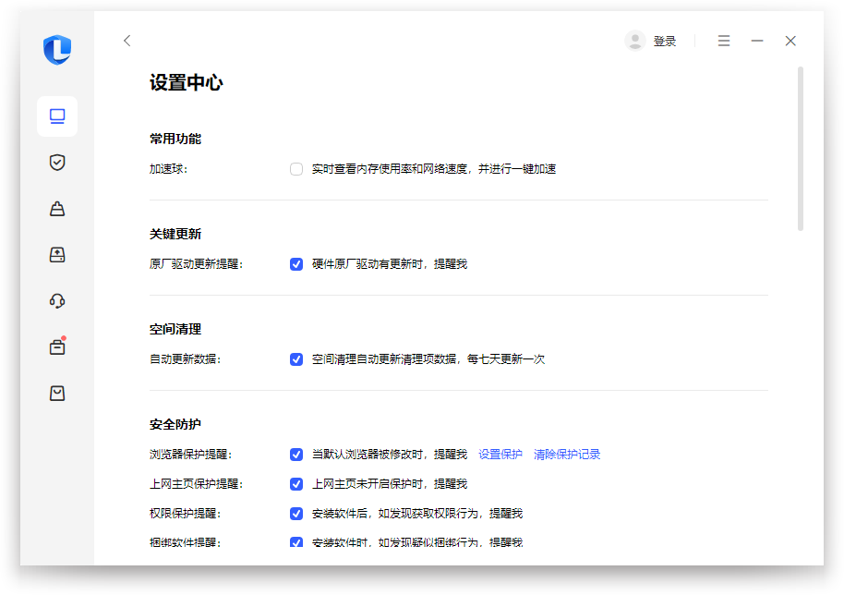Open the driver management sidebar icon
Screen dimensions: 844x595
(57, 255)
